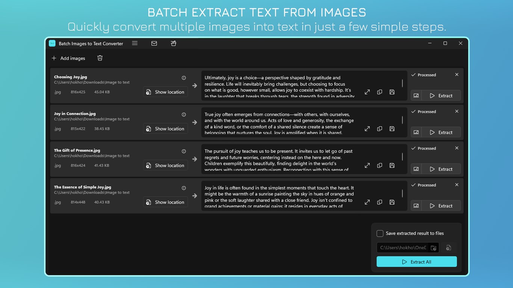Save extracted text of Joy in Connection row

click(392, 129)
